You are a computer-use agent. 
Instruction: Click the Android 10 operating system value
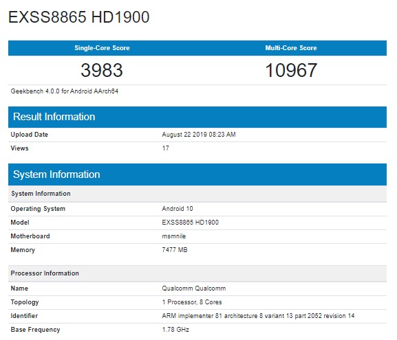(x=178, y=209)
